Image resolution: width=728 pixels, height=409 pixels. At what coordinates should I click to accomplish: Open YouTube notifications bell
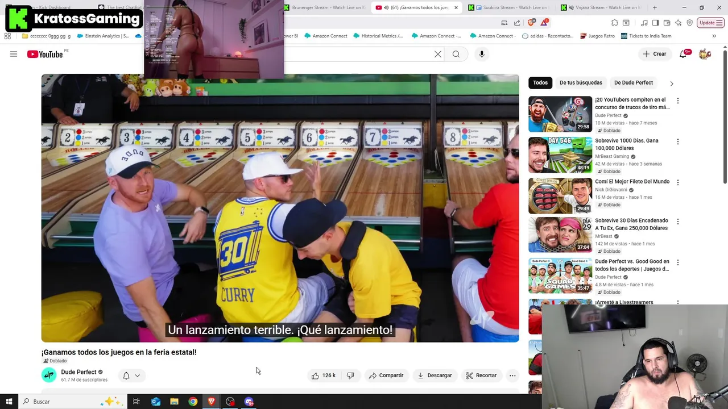tap(683, 54)
